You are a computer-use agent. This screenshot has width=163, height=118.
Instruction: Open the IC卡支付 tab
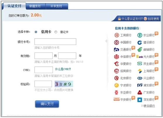[x=56, y=6]
